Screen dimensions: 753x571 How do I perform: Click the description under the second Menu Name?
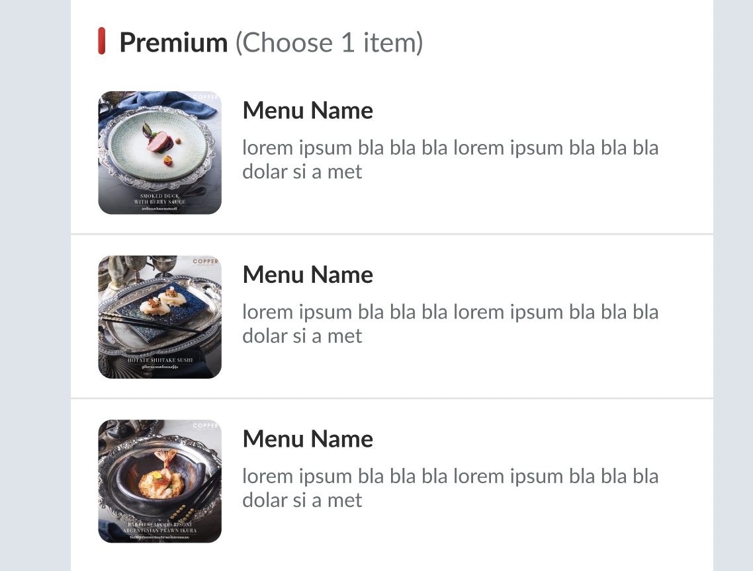(450, 323)
